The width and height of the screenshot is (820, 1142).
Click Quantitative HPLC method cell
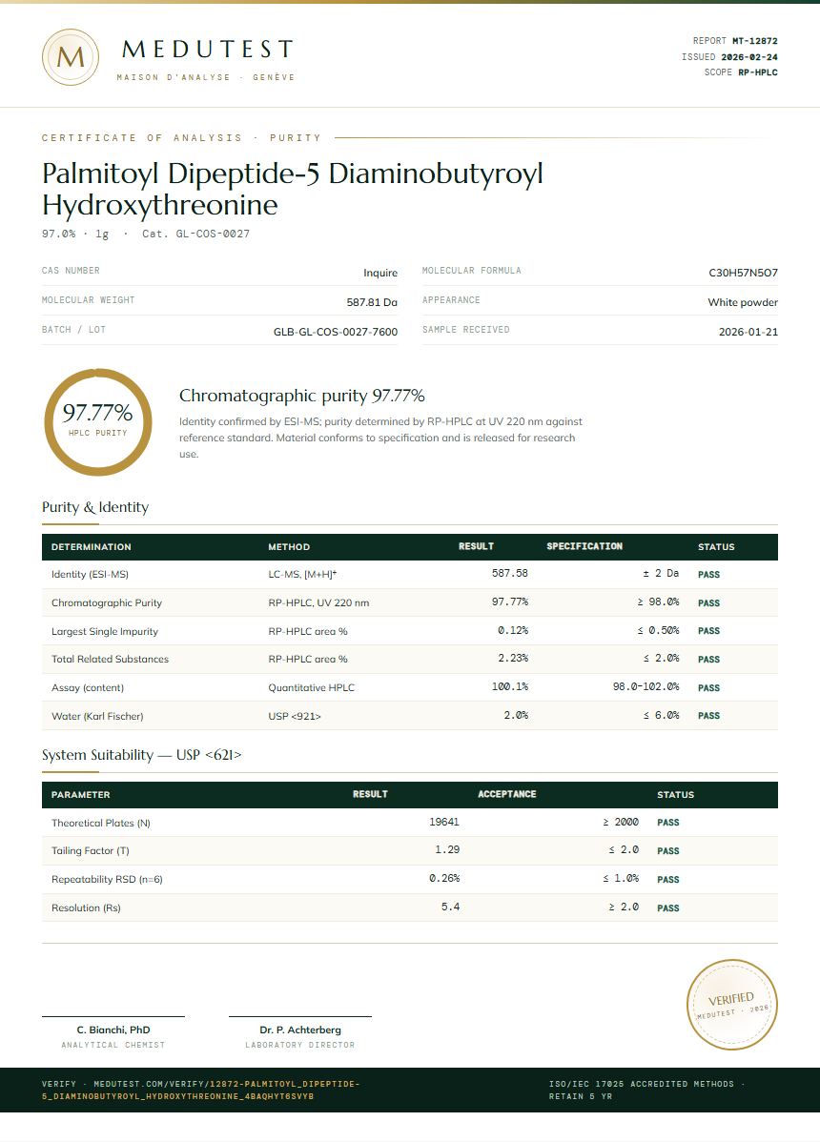coord(311,687)
